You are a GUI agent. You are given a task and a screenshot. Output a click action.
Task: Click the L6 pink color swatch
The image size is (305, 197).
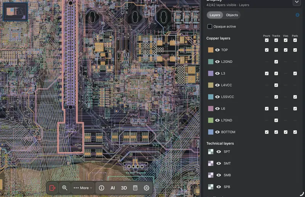point(211,108)
